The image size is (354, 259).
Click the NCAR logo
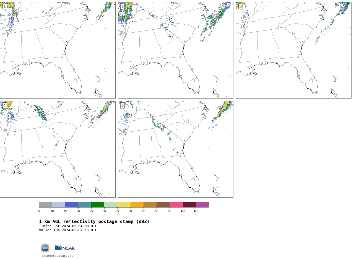pos(65,248)
